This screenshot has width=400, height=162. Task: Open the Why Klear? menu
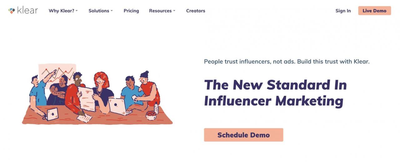61,11
